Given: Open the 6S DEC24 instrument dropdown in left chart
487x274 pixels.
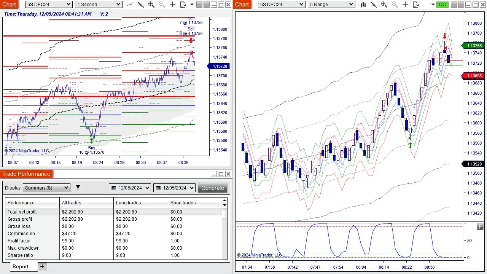Looking at the screenshot, I should pyautogui.click(x=49, y=4).
